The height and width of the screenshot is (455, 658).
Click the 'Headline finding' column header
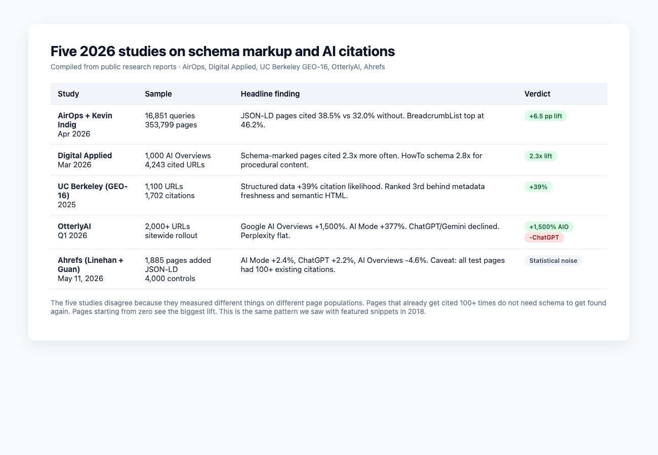pyautogui.click(x=270, y=94)
